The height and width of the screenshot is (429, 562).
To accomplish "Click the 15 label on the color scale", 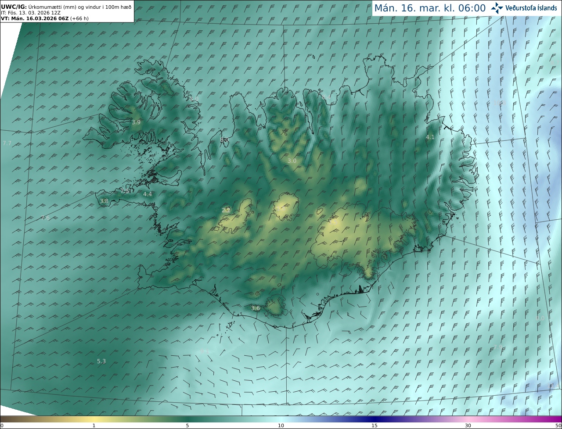I will point(375,425).
